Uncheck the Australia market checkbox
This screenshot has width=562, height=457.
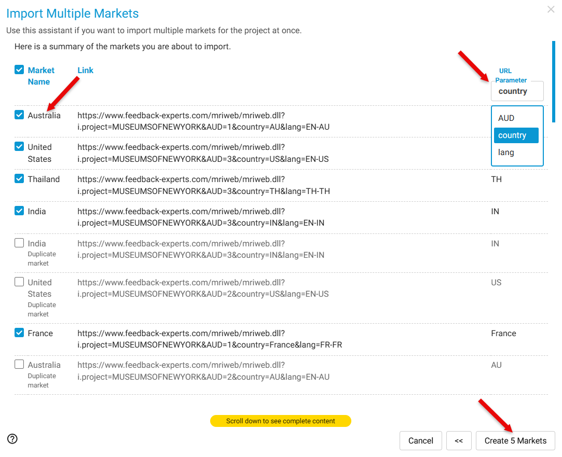pos(19,115)
